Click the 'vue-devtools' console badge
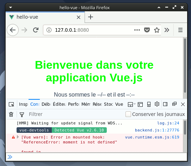This screenshot has height=166, width=191. [34, 130]
